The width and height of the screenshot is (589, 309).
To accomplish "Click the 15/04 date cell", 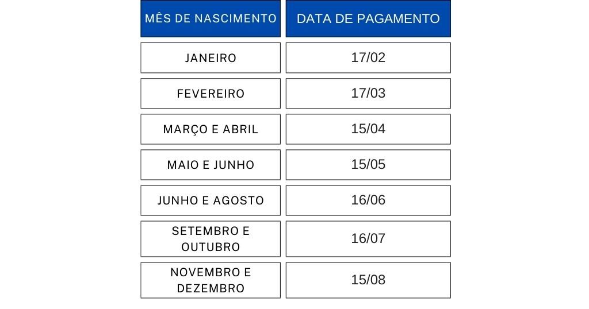I will pos(368,129).
